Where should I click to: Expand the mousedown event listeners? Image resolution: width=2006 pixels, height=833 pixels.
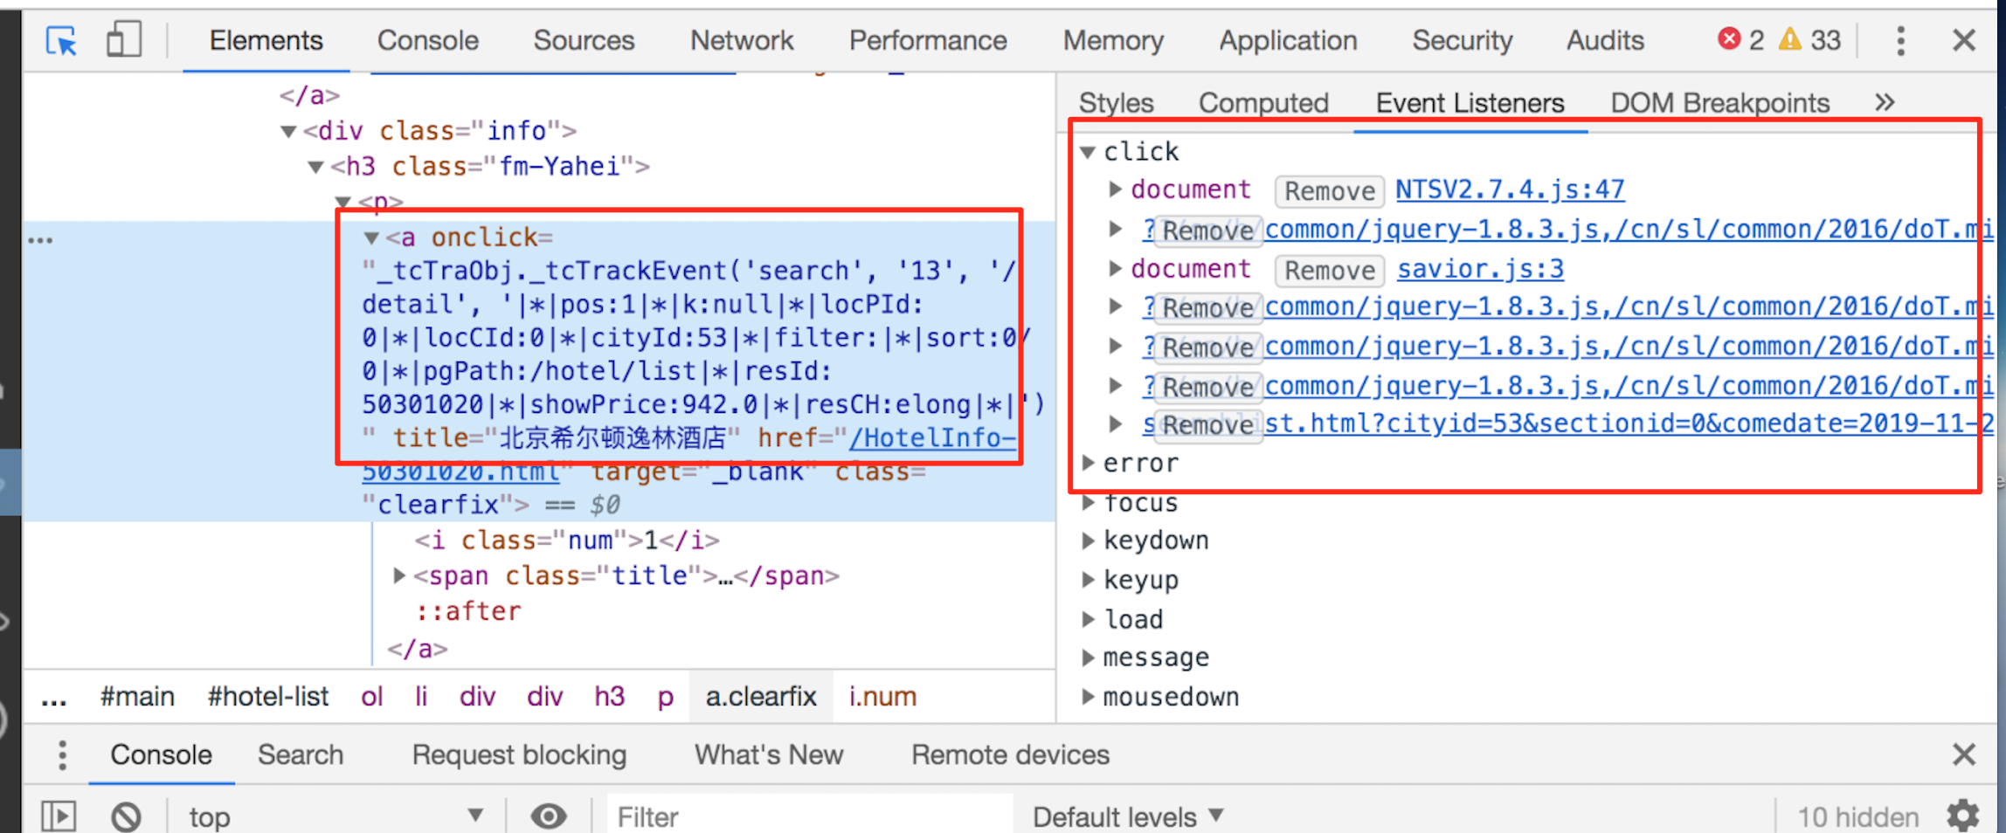(x=1088, y=696)
